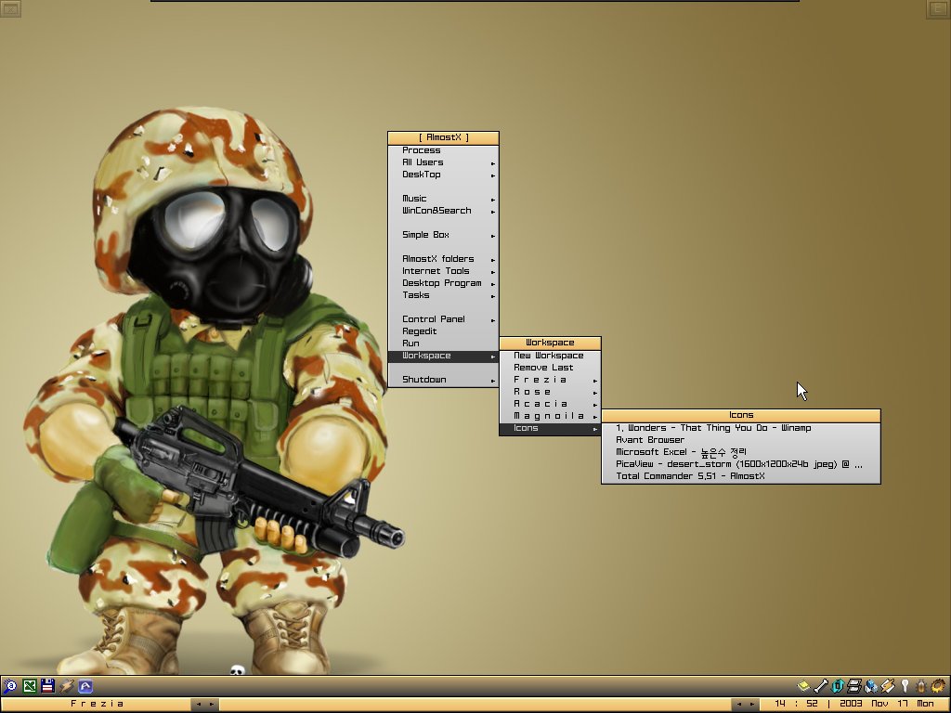Click the Winamp lightning tray icon
This screenshot has height=713, width=951.
coord(888,686)
